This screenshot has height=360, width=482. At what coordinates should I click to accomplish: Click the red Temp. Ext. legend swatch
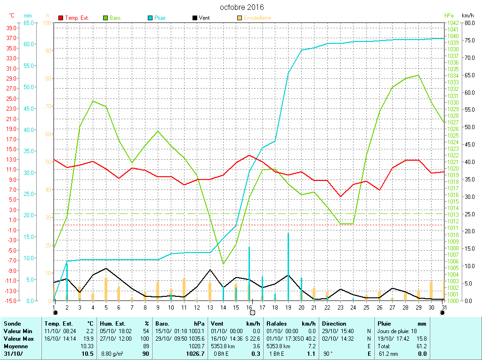[x=61, y=18]
